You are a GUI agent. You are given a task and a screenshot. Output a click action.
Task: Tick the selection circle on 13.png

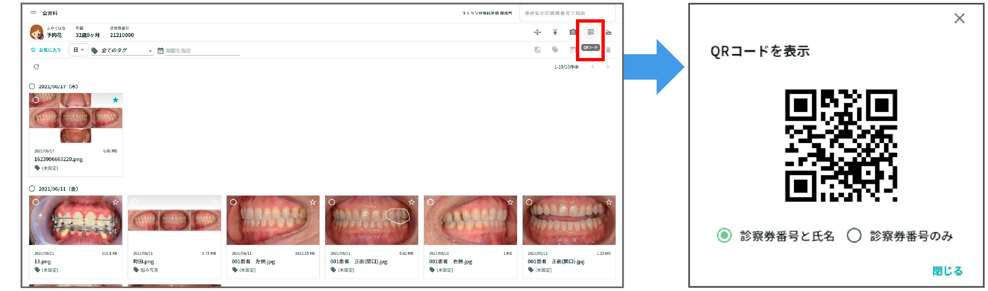point(36,202)
